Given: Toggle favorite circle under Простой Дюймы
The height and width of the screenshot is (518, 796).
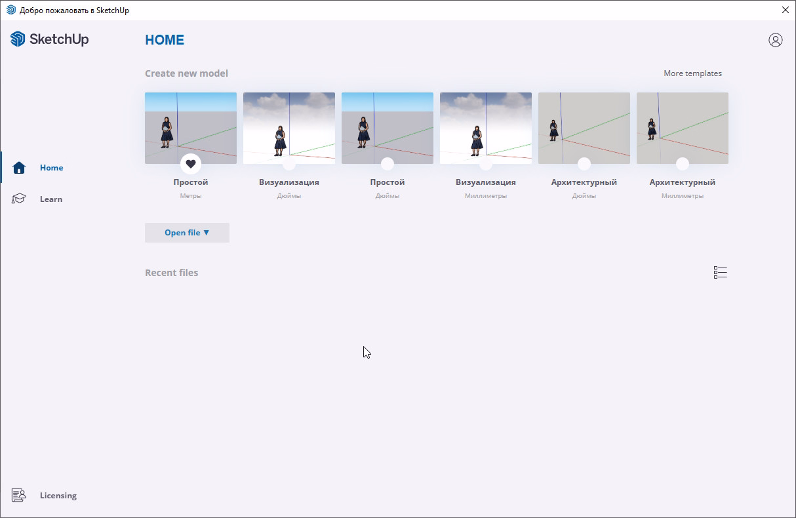Looking at the screenshot, I should tap(388, 164).
